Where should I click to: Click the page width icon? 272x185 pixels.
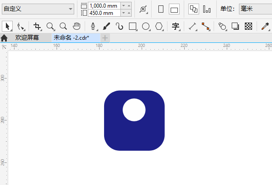pos(84,6)
